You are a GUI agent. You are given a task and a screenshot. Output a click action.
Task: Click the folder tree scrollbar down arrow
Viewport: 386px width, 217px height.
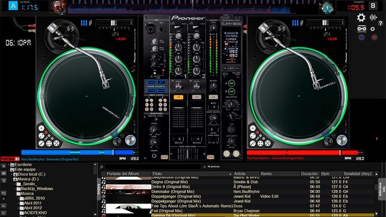pos(95,214)
